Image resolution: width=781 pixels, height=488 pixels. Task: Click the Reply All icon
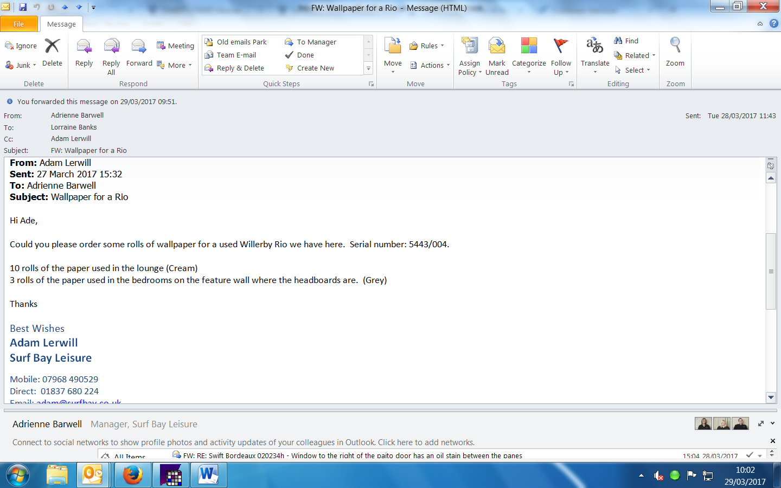[111, 47]
